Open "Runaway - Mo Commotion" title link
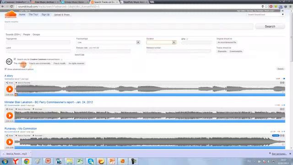This screenshot has height=165, width=293. tap(21, 128)
